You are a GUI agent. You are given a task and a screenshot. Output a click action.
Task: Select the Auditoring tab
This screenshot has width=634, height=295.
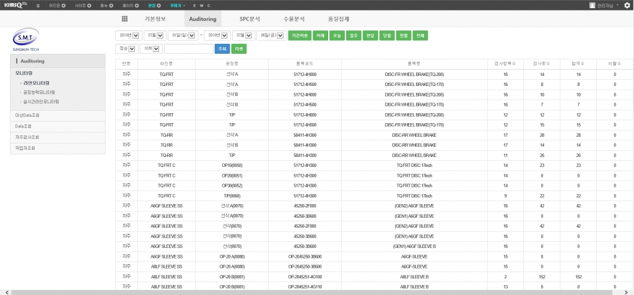point(202,19)
